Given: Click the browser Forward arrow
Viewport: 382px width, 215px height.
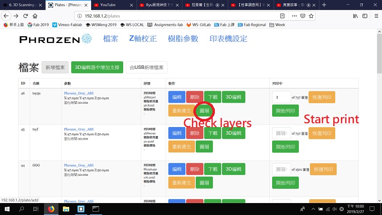Looking at the screenshot, I should pyautogui.click(x=16, y=16).
